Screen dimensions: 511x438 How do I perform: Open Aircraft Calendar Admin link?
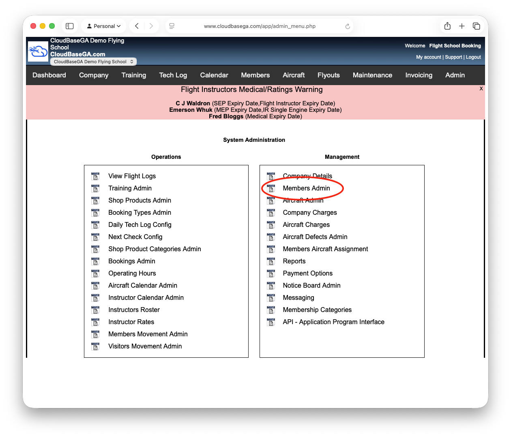(143, 286)
